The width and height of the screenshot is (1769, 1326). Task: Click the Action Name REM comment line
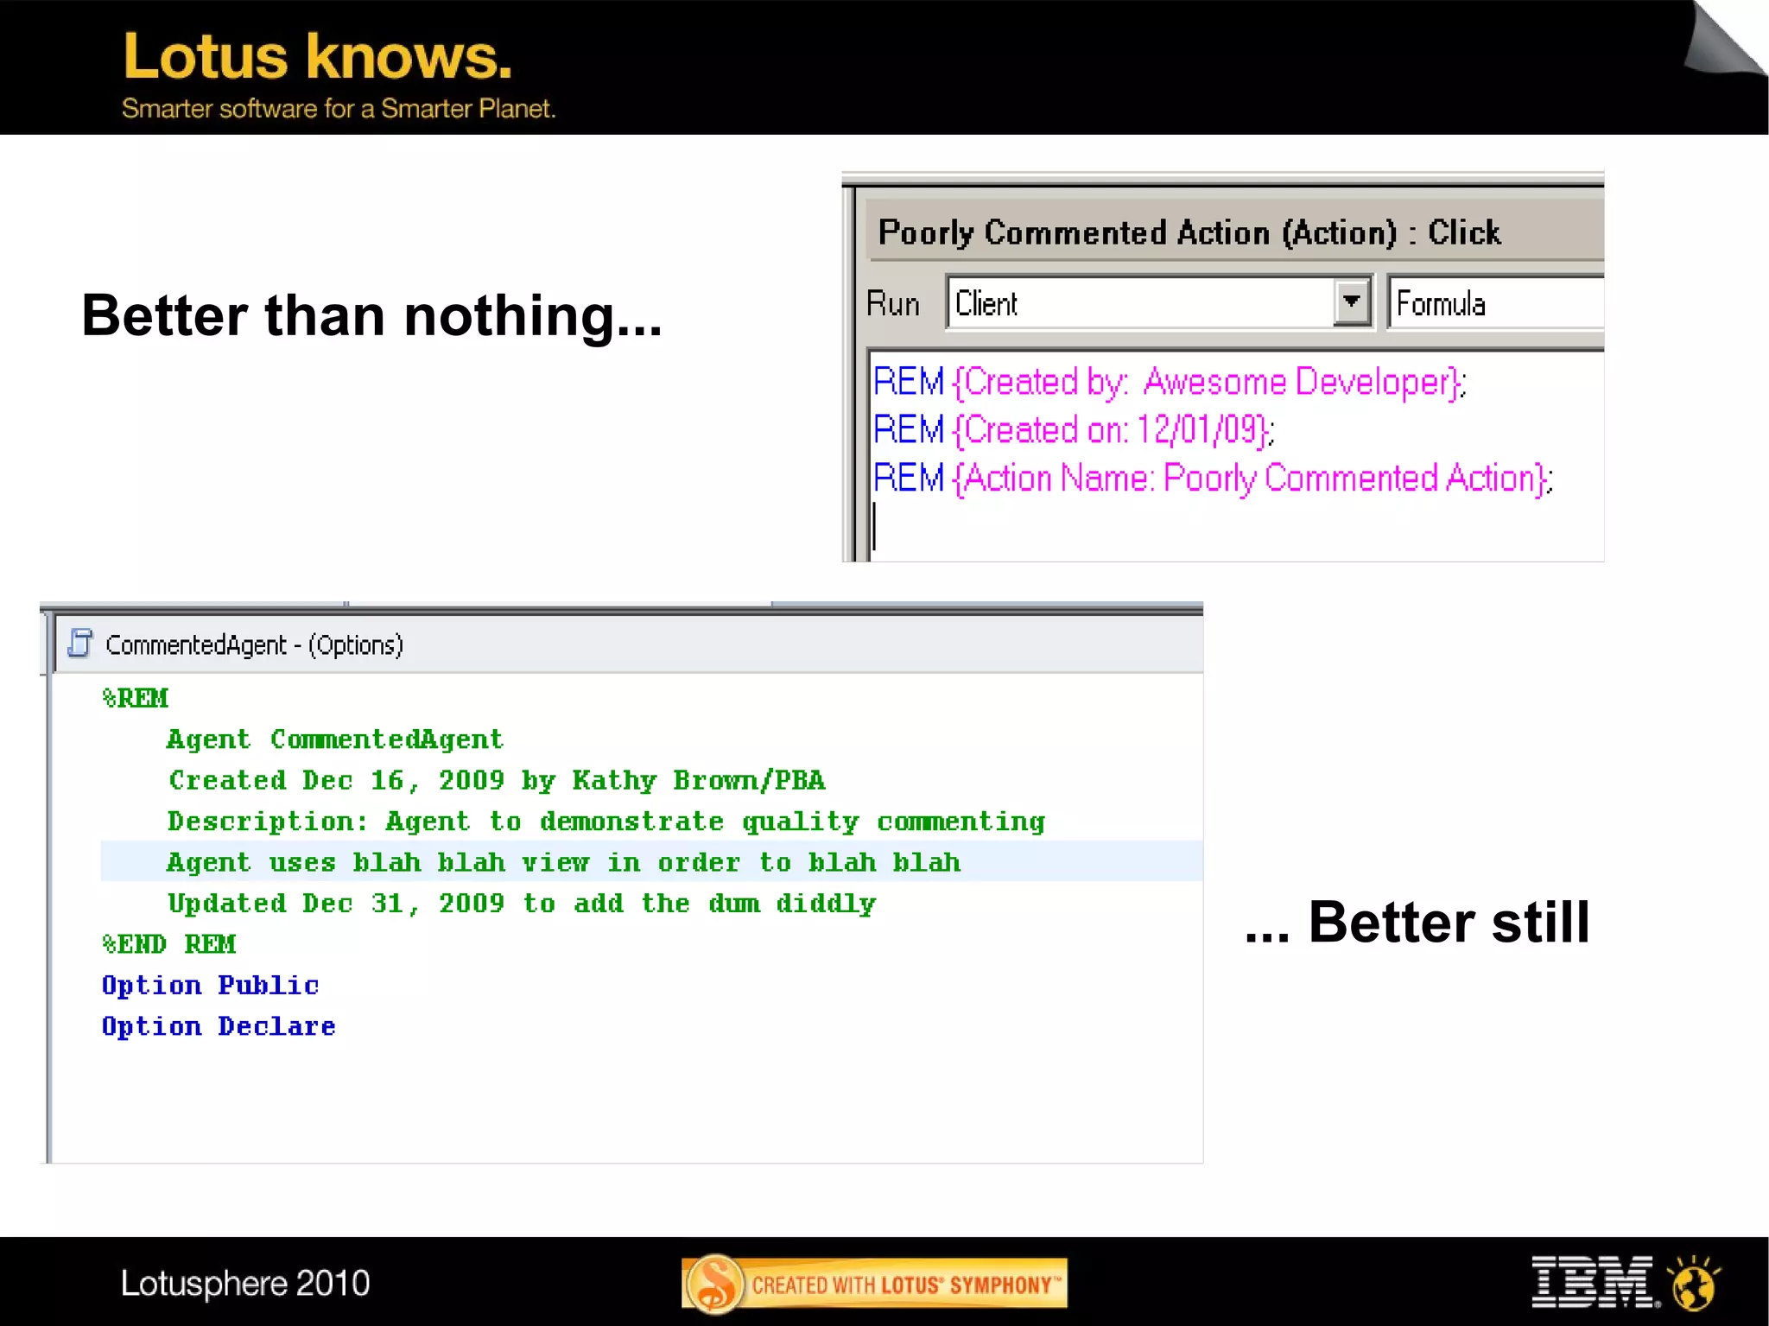click(x=1212, y=479)
